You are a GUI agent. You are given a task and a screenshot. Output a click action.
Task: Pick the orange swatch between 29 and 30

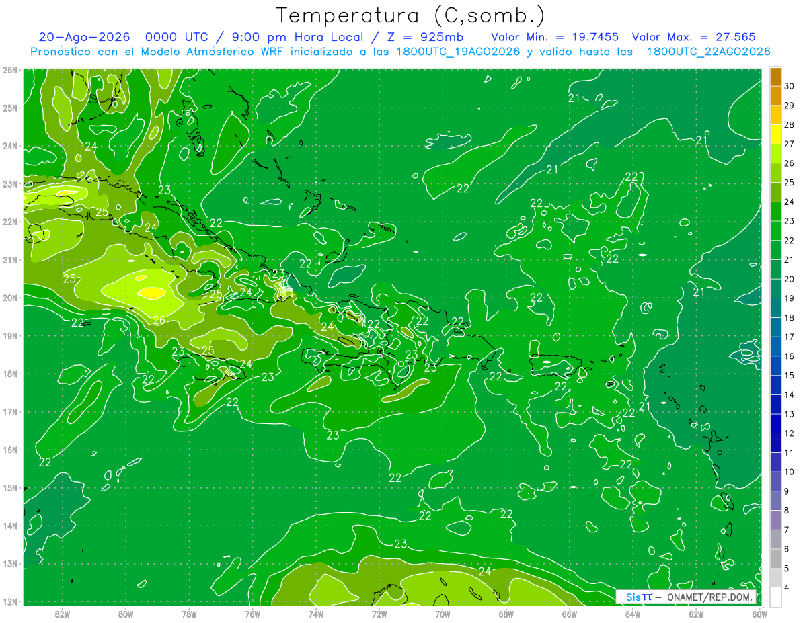tap(775, 96)
